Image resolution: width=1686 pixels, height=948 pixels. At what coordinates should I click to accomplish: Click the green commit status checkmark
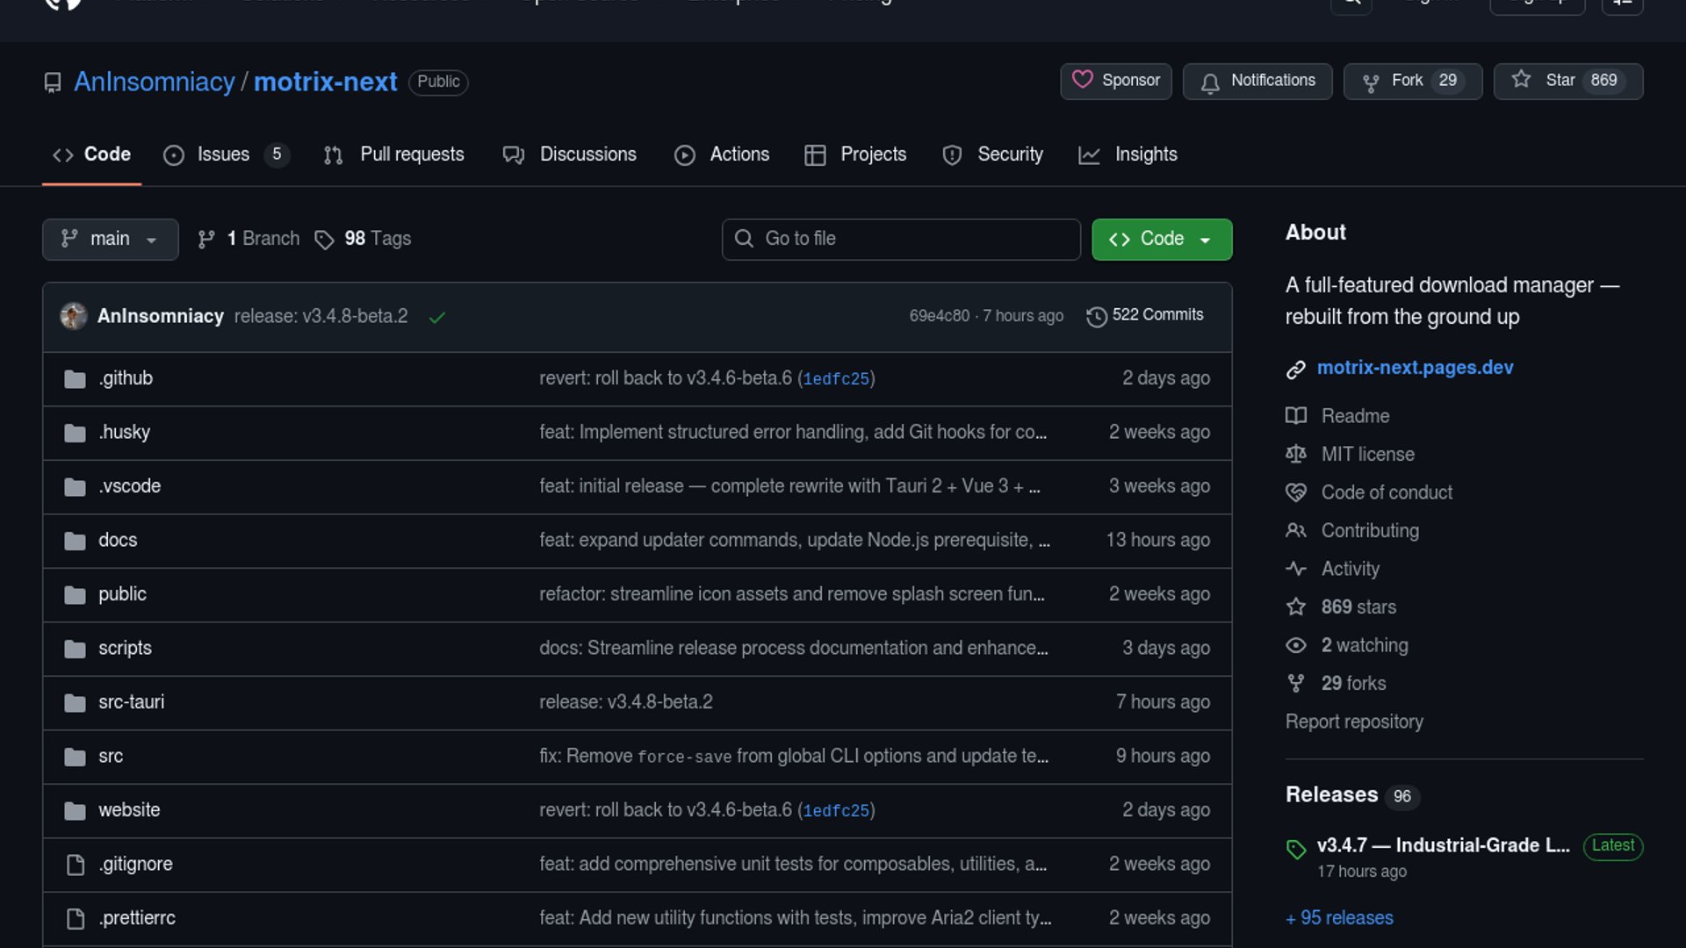(437, 317)
